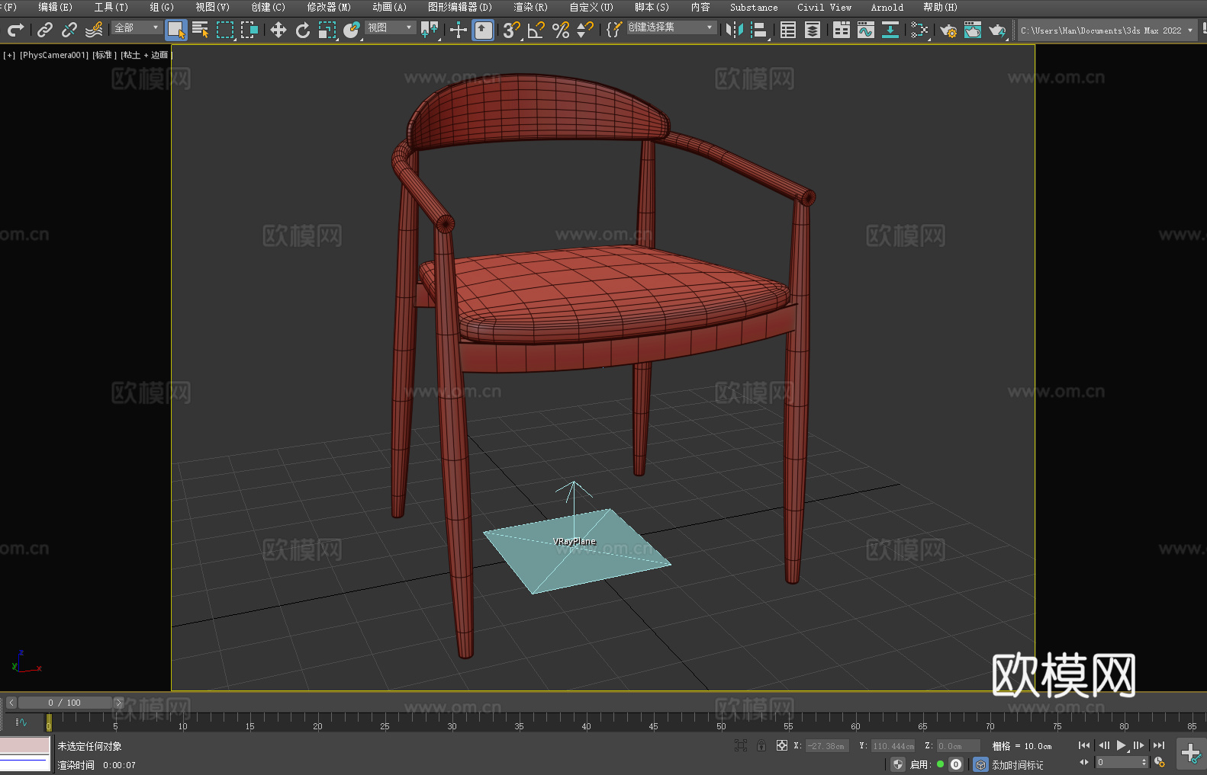Image resolution: width=1207 pixels, height=775 pixels.
Task: Click the time slider 0 / 100 handle
Action: pos(65,703)
